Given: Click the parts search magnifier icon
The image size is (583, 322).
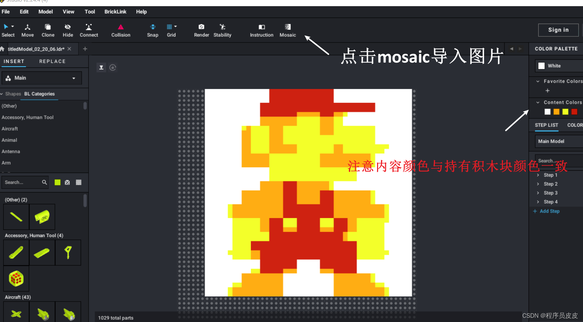Looking at the screenshot, I should click(x=44, y=182).
